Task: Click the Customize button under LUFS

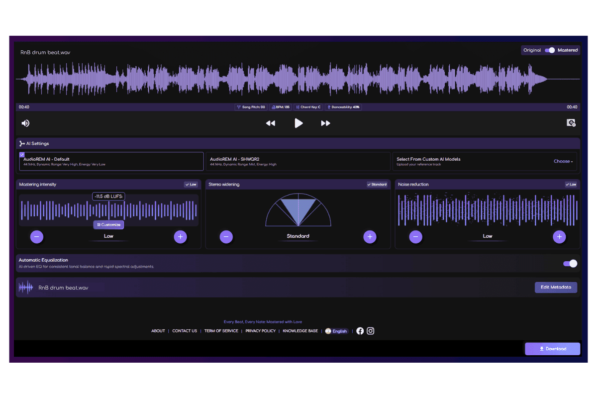Action: 108,225
